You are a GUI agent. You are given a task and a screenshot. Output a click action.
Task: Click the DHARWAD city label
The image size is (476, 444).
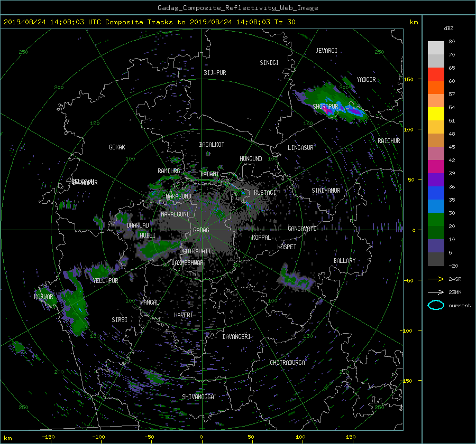click(x=138, y=225)
